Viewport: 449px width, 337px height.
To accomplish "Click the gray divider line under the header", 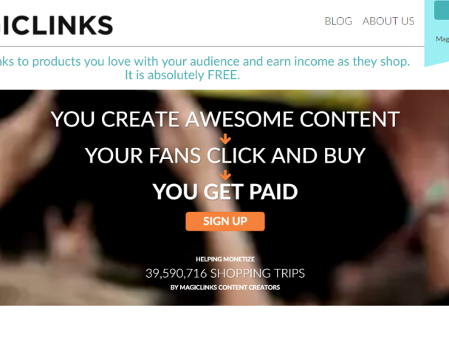I will (212, 46).
